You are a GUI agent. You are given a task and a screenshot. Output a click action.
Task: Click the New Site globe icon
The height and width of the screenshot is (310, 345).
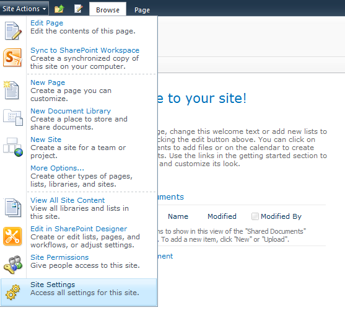click(x=13, y=147)
